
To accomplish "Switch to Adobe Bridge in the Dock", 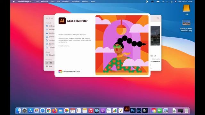I will point(145,111).
